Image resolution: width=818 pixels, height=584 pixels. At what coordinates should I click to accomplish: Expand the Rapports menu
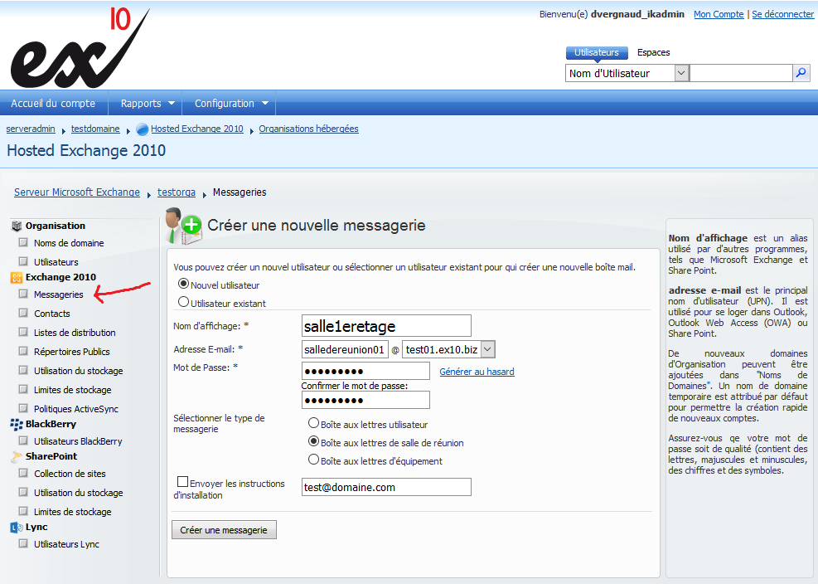click(147, 104)
